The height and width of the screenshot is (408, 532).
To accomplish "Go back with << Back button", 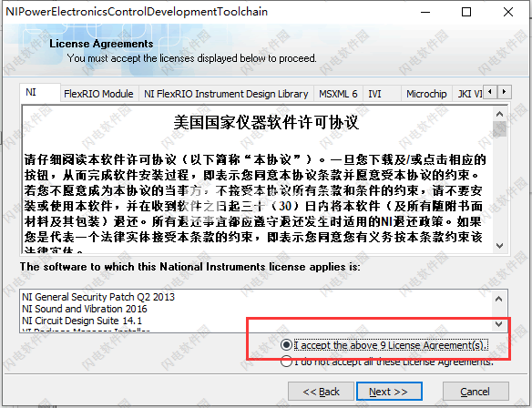I will pyautogui.click(x=321, y=392).
